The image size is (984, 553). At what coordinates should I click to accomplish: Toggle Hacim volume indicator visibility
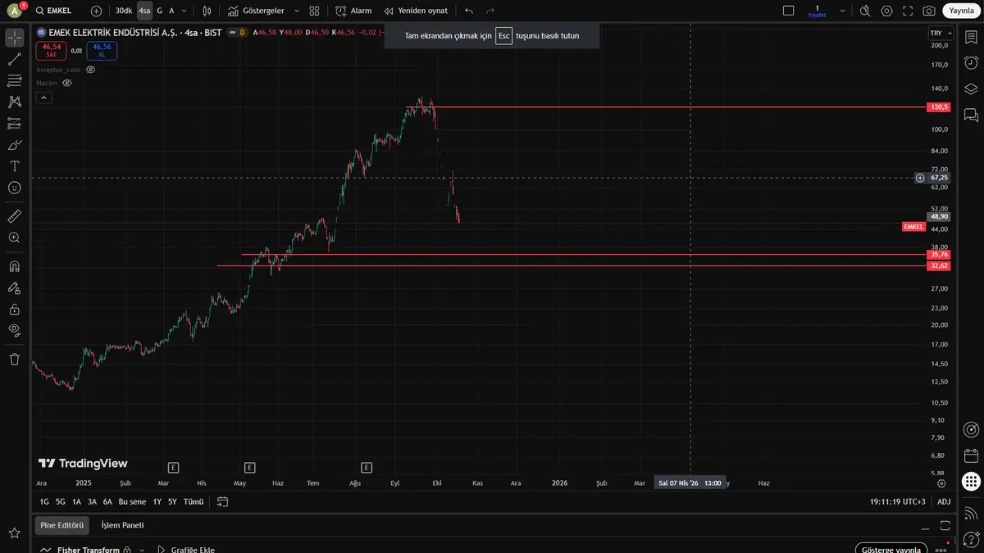tap(67, 83)
